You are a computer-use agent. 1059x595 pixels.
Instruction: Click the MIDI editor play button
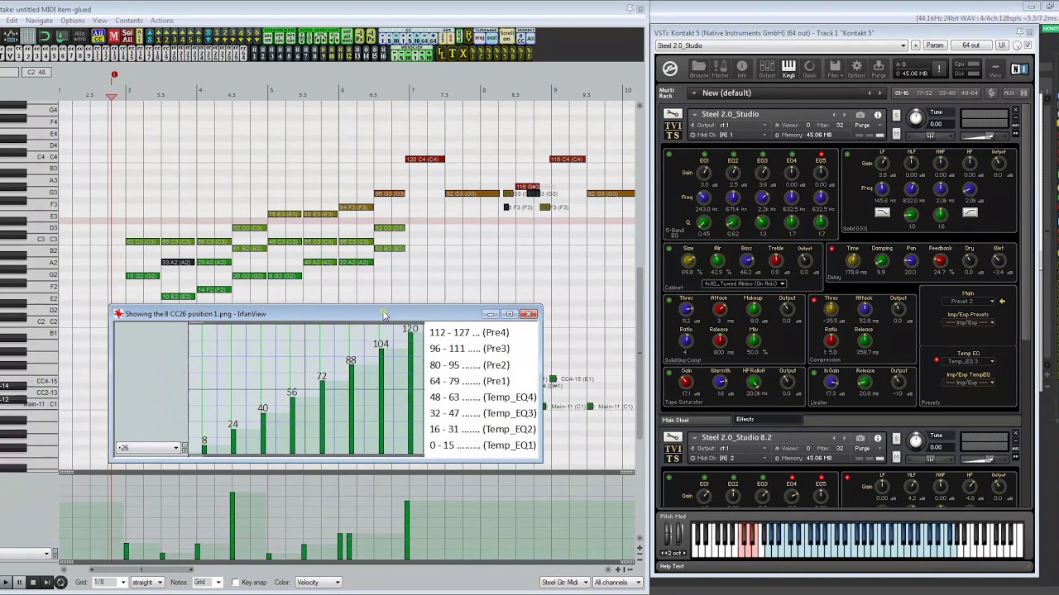click(6, 583)
